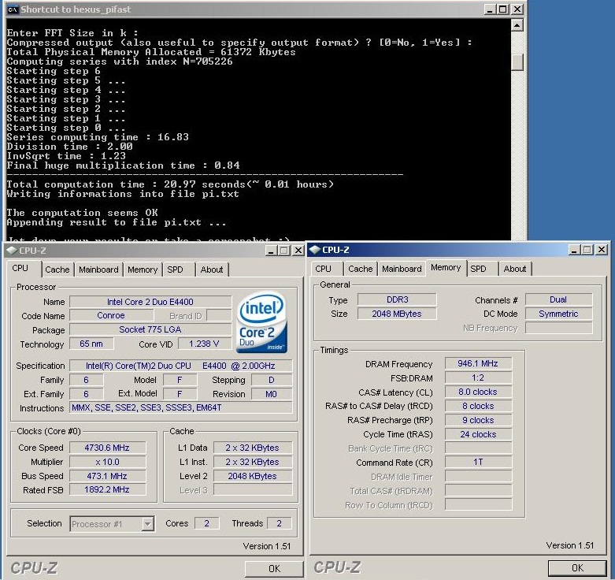
Task: Switch to Cache tab in right CPU-Z window
Action: pyautogui.click(x=361, y=269)
